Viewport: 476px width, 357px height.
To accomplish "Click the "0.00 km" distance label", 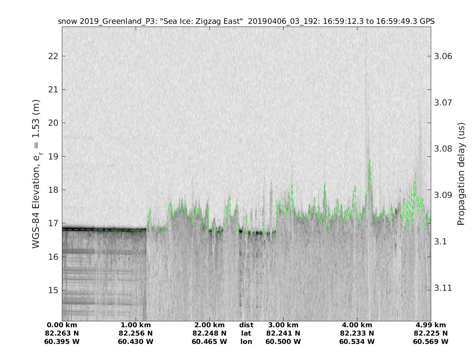I will [62, 325].
